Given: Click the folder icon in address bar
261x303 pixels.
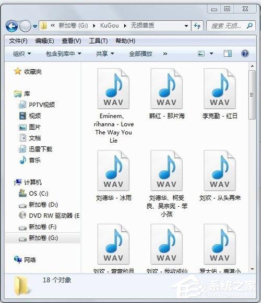Looking at the screenshot, I should pos(44,26).
